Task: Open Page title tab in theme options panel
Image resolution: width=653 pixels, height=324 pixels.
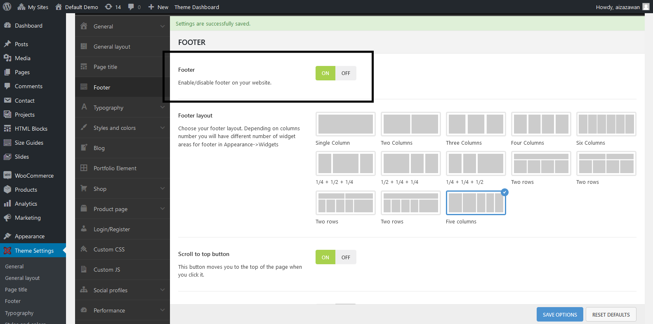Action: 123,67
